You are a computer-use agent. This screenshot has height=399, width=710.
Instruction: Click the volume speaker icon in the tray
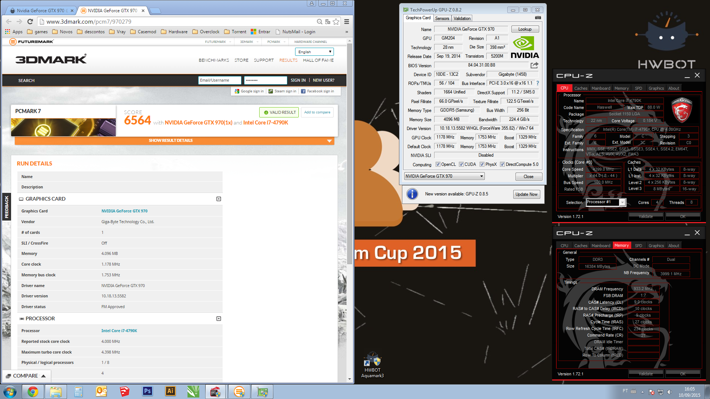669,392
